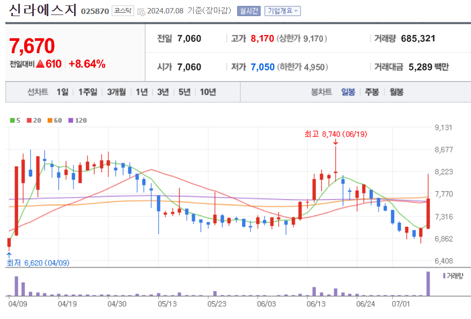Click the up-triangle 610 change value
Screen dimensions: 471x319
click(49, 64)
